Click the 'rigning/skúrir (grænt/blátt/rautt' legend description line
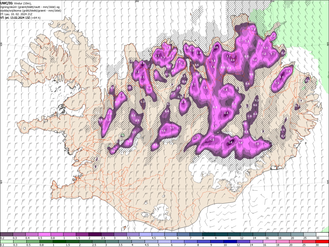The height and width of the screenshot is (247, 329). pos(30,7)
